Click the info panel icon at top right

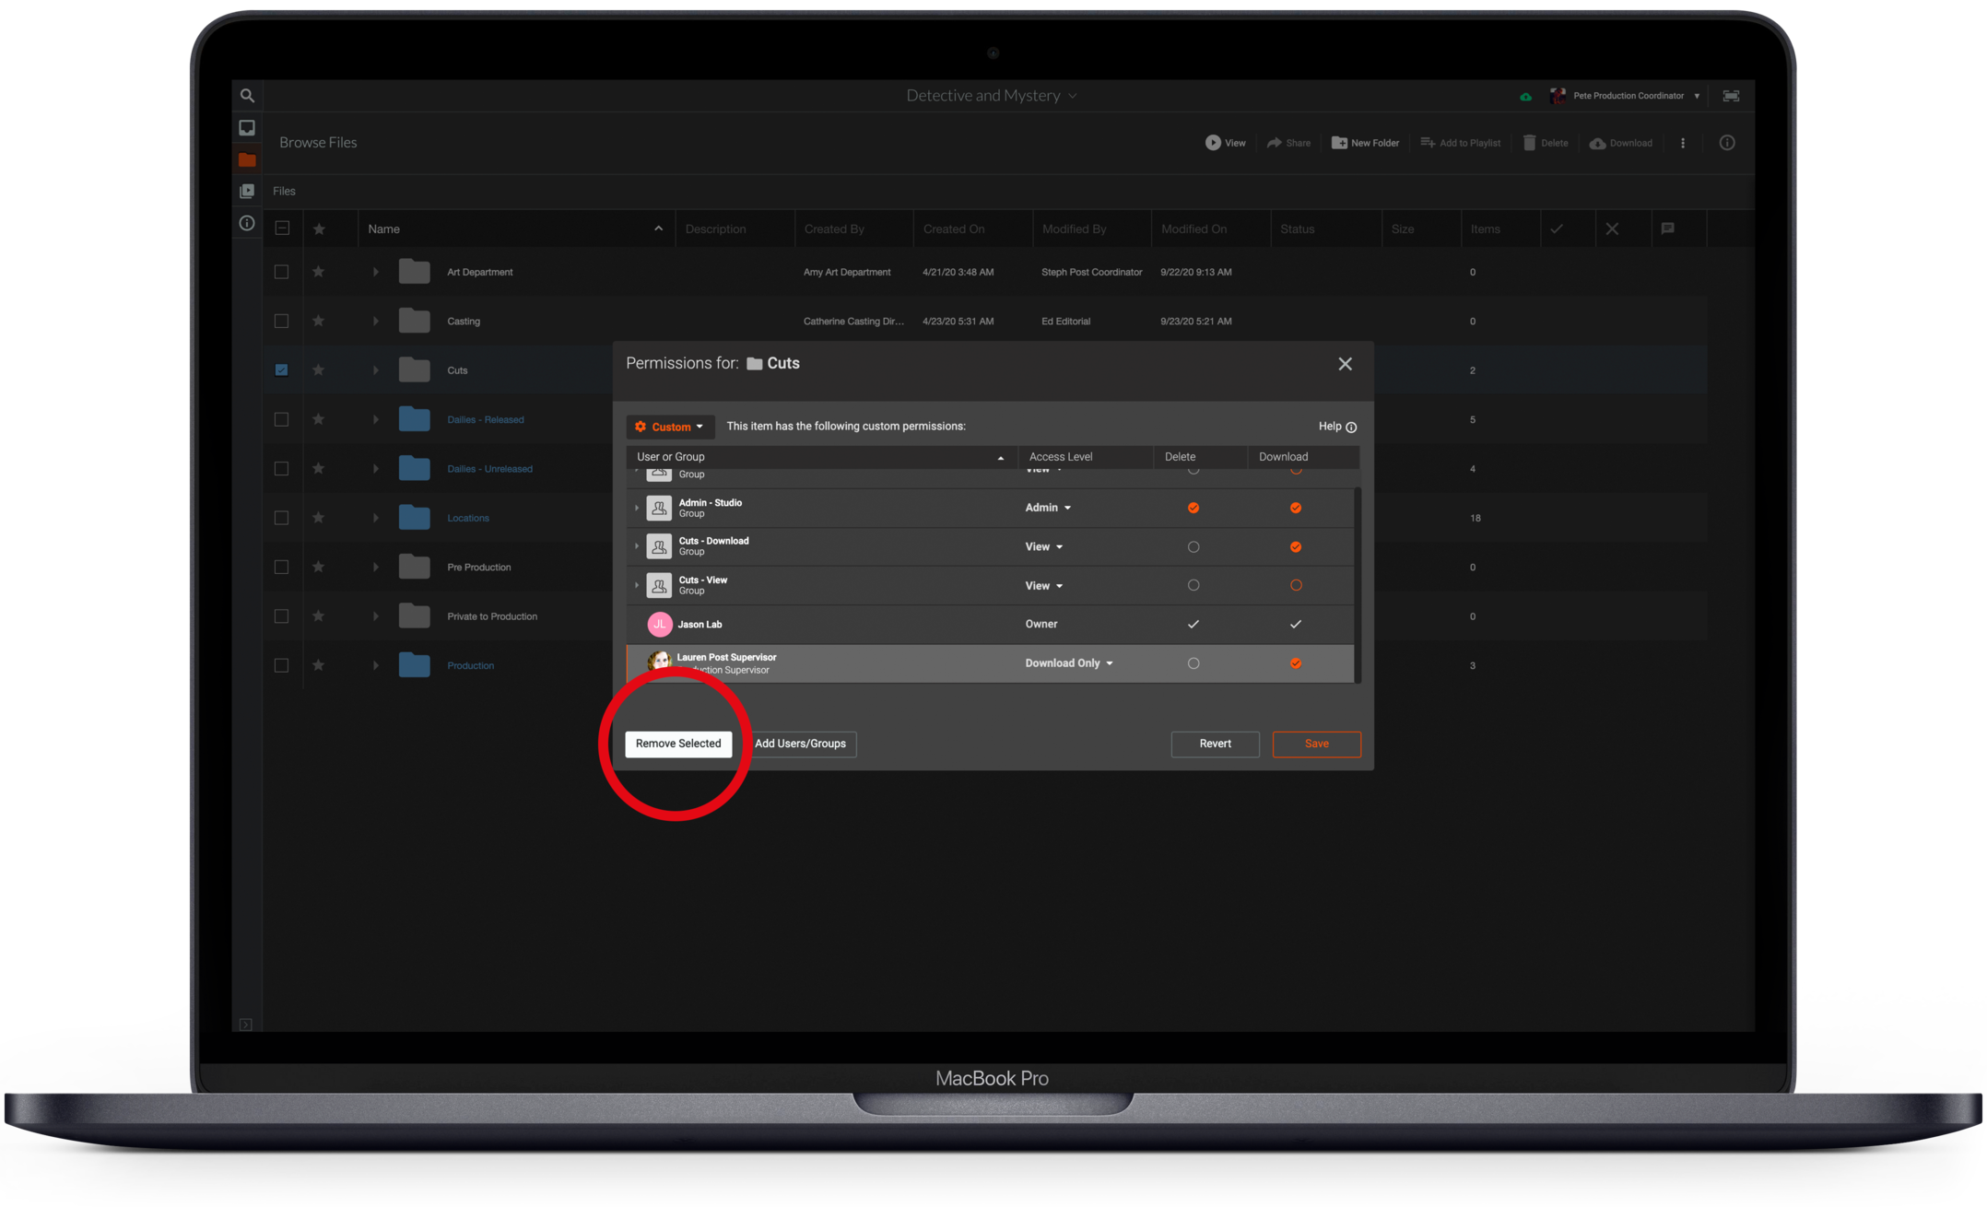click(1727, 143)
